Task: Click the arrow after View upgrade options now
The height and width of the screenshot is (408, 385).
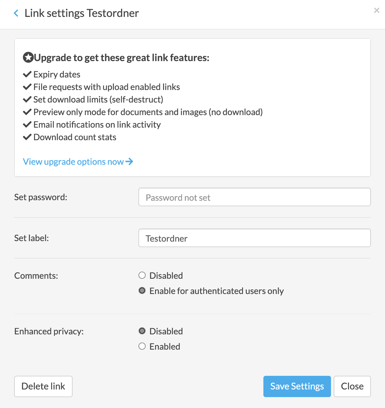Action: (x=129, y=161)
